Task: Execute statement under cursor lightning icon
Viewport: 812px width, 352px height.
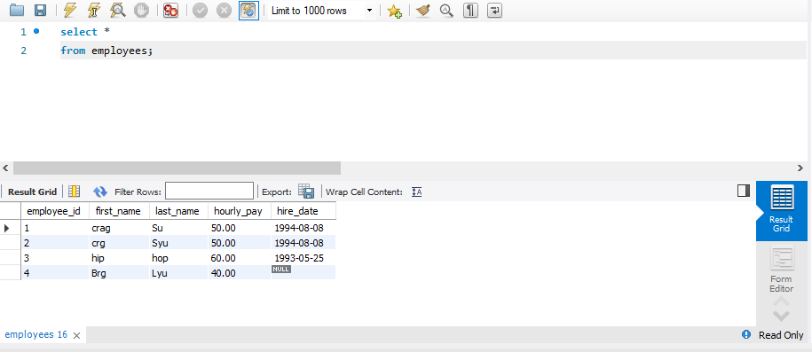Action: [94, 10]
